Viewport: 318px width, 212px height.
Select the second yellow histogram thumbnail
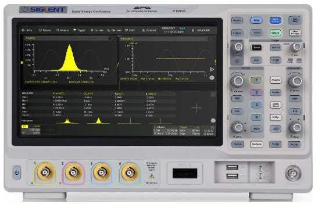(x=99, y=121)
